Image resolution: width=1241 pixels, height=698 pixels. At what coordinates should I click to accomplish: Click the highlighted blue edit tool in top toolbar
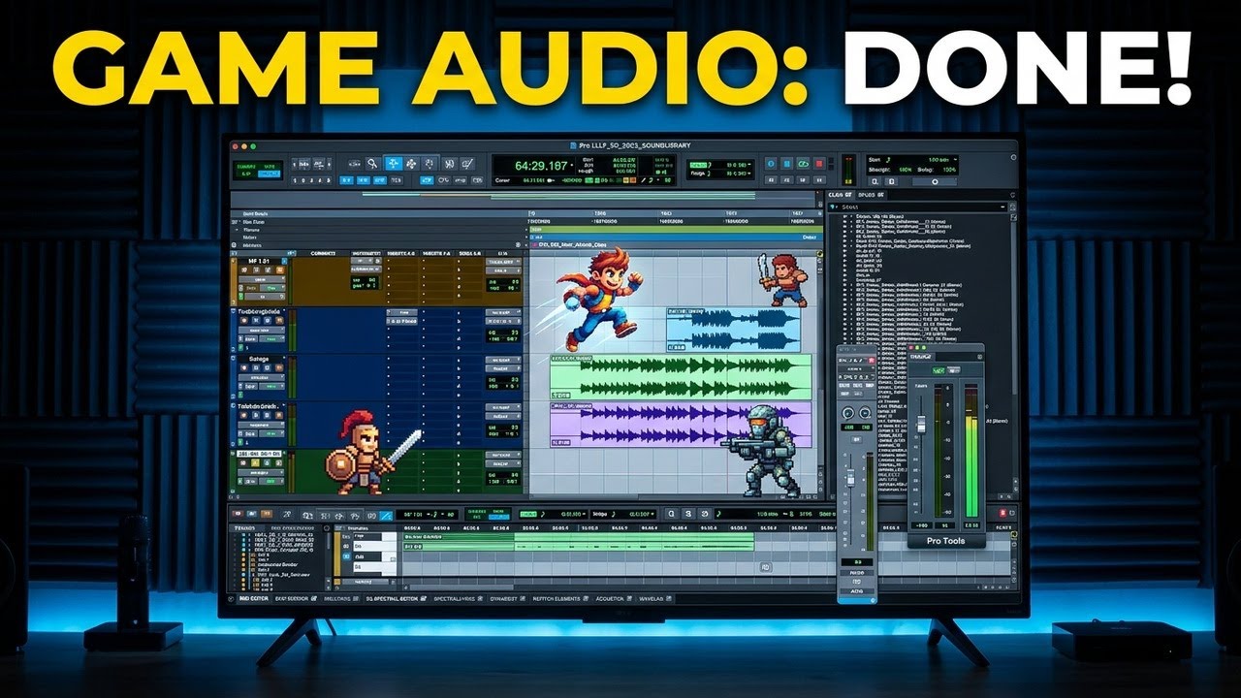coord(393,164)
